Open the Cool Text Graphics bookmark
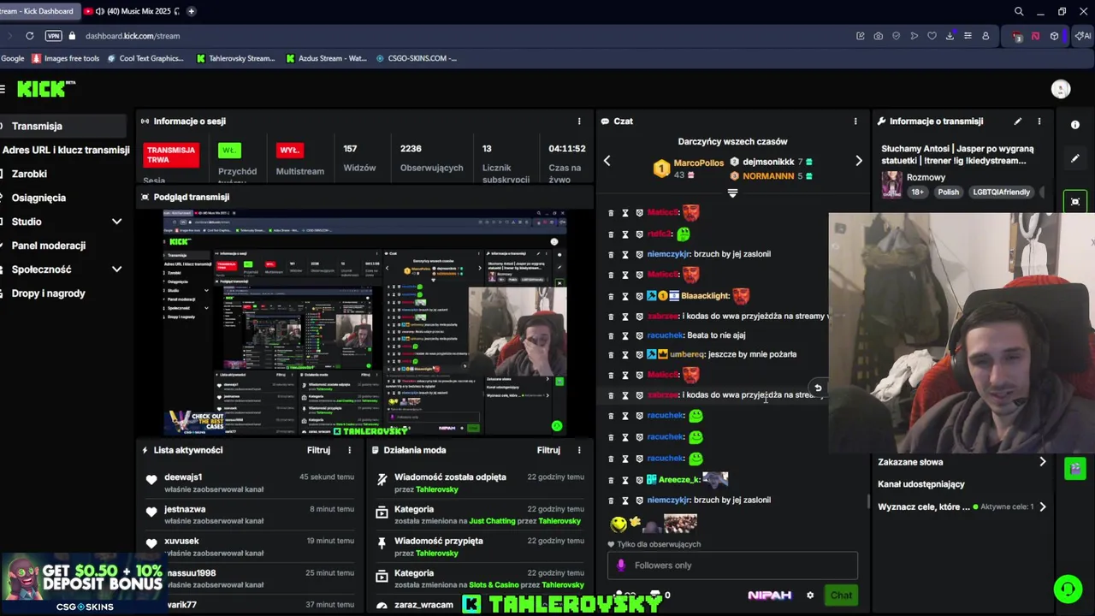 [x=145, y=58]
